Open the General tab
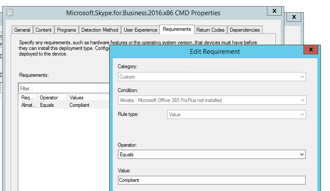The width and height of the screenshot is (330, 191). (22, 30)
